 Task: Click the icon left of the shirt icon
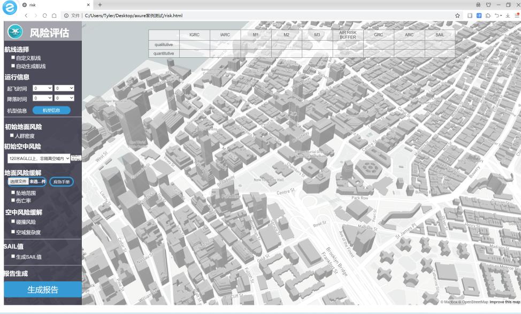click(478, 5)
